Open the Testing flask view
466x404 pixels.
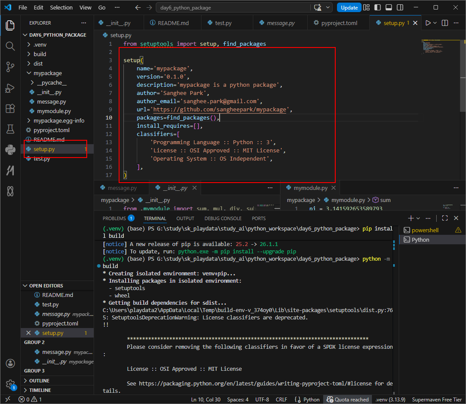click(x=10, y=129)
